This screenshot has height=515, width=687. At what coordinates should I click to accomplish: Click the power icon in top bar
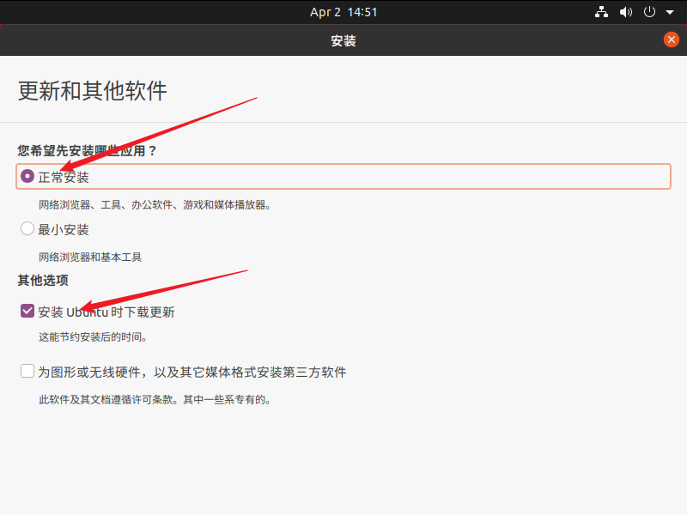(x=649, y=12)
